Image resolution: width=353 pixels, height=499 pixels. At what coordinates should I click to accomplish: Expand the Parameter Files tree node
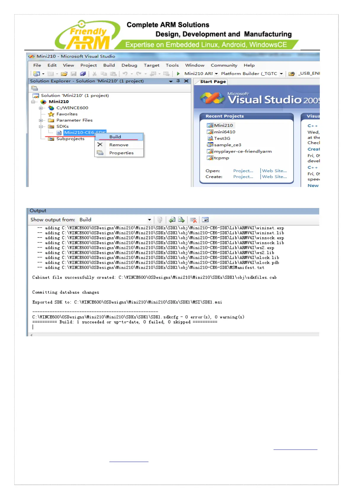click(x=41, y=120)
